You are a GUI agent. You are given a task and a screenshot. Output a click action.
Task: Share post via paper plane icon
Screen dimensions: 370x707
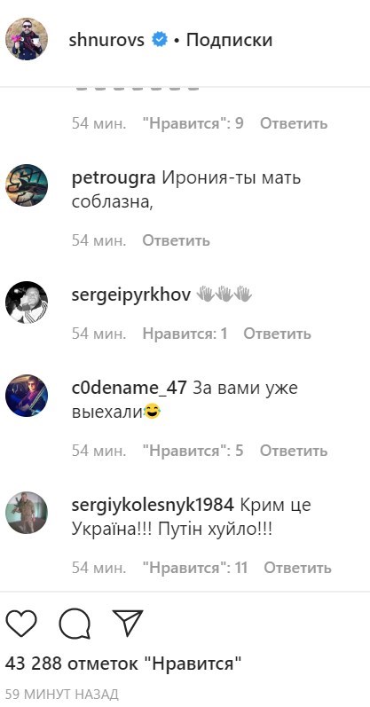(x=128, y=623)
